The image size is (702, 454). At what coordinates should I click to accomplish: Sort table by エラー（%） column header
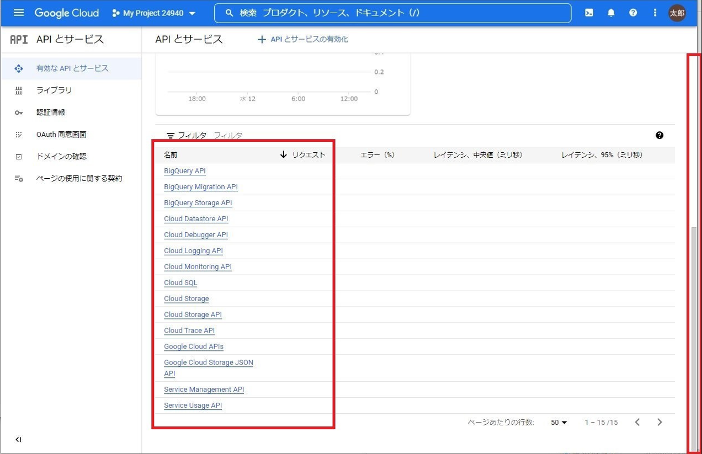[x=377, y=155]
